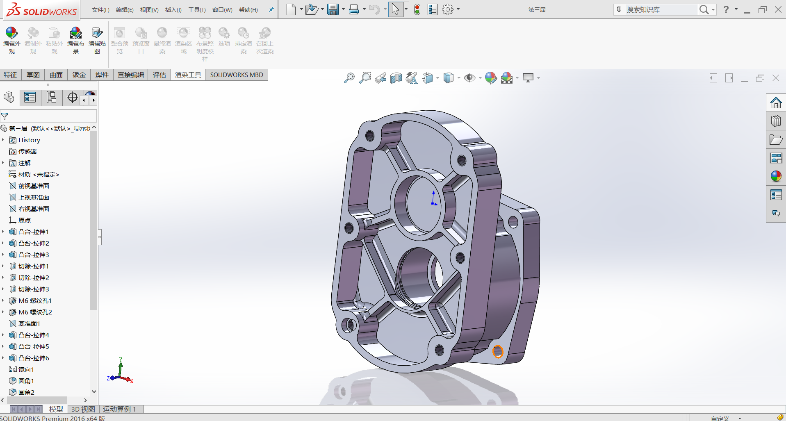The width and height of the screenshot is (786, 421).
Task: Click the Zoom to Fit icon
Action: (x=349, y=78)
